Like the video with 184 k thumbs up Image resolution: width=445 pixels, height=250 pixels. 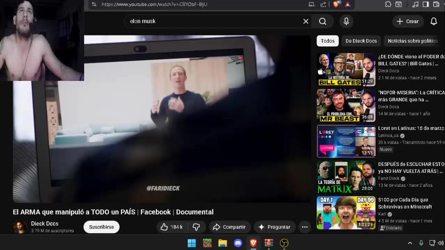pos(172,227)
